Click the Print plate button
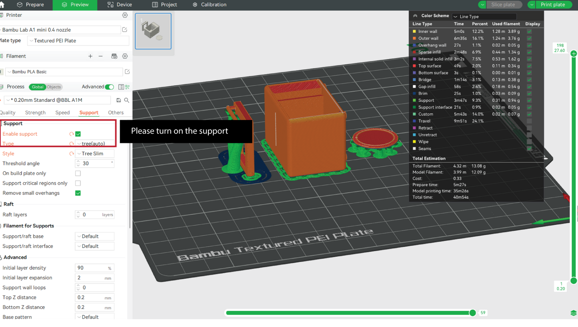 click(x=553, y=5)
